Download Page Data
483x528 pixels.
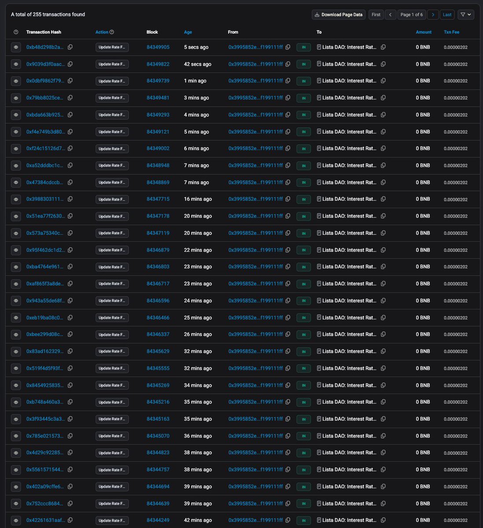click(x=339, y=15)
